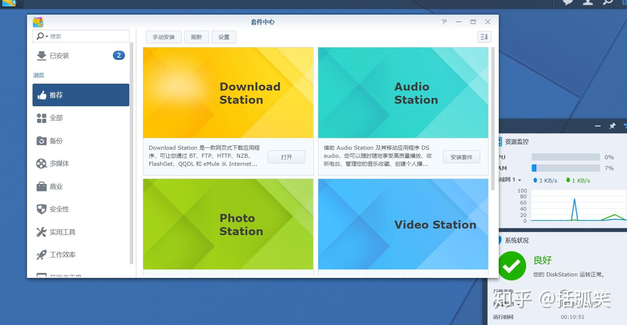The image size is (627, 325).
Task: Click the DSM main menu taskbar icon
Action: pyautogui.click(x=9, y=3)
